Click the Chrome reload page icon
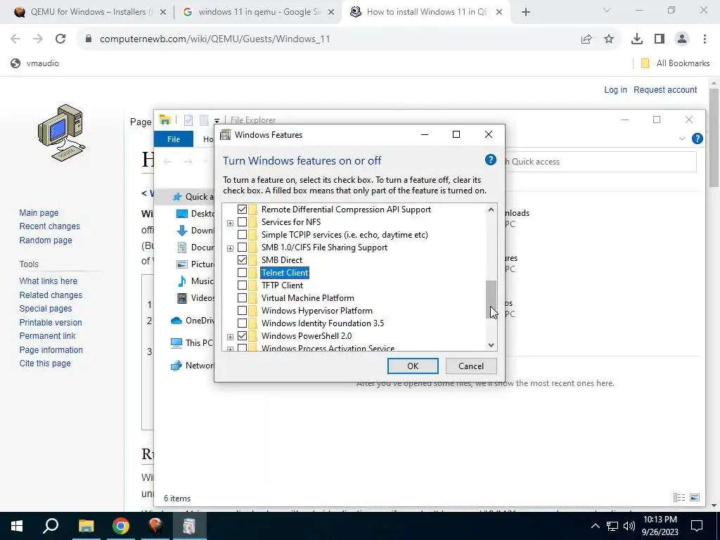The image size is (720, 540). point(60,39)
